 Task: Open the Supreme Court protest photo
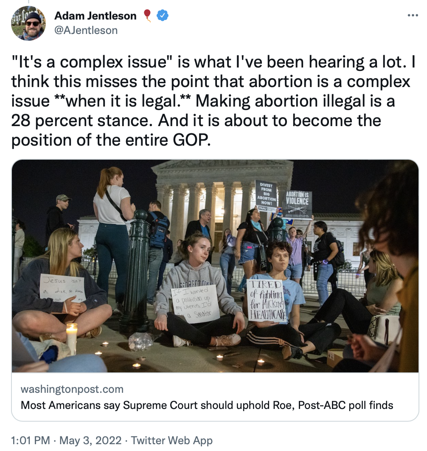click(215, 266)
